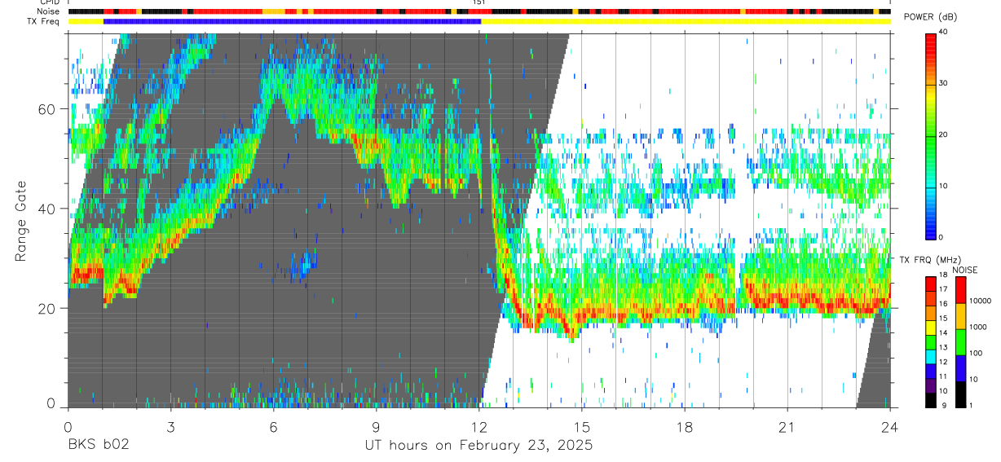Screen dimensions: 1001x462
Task: Select the 17 MHz label in TX FRQ legend
Action: pyautogui.click(x=942, y=290)
